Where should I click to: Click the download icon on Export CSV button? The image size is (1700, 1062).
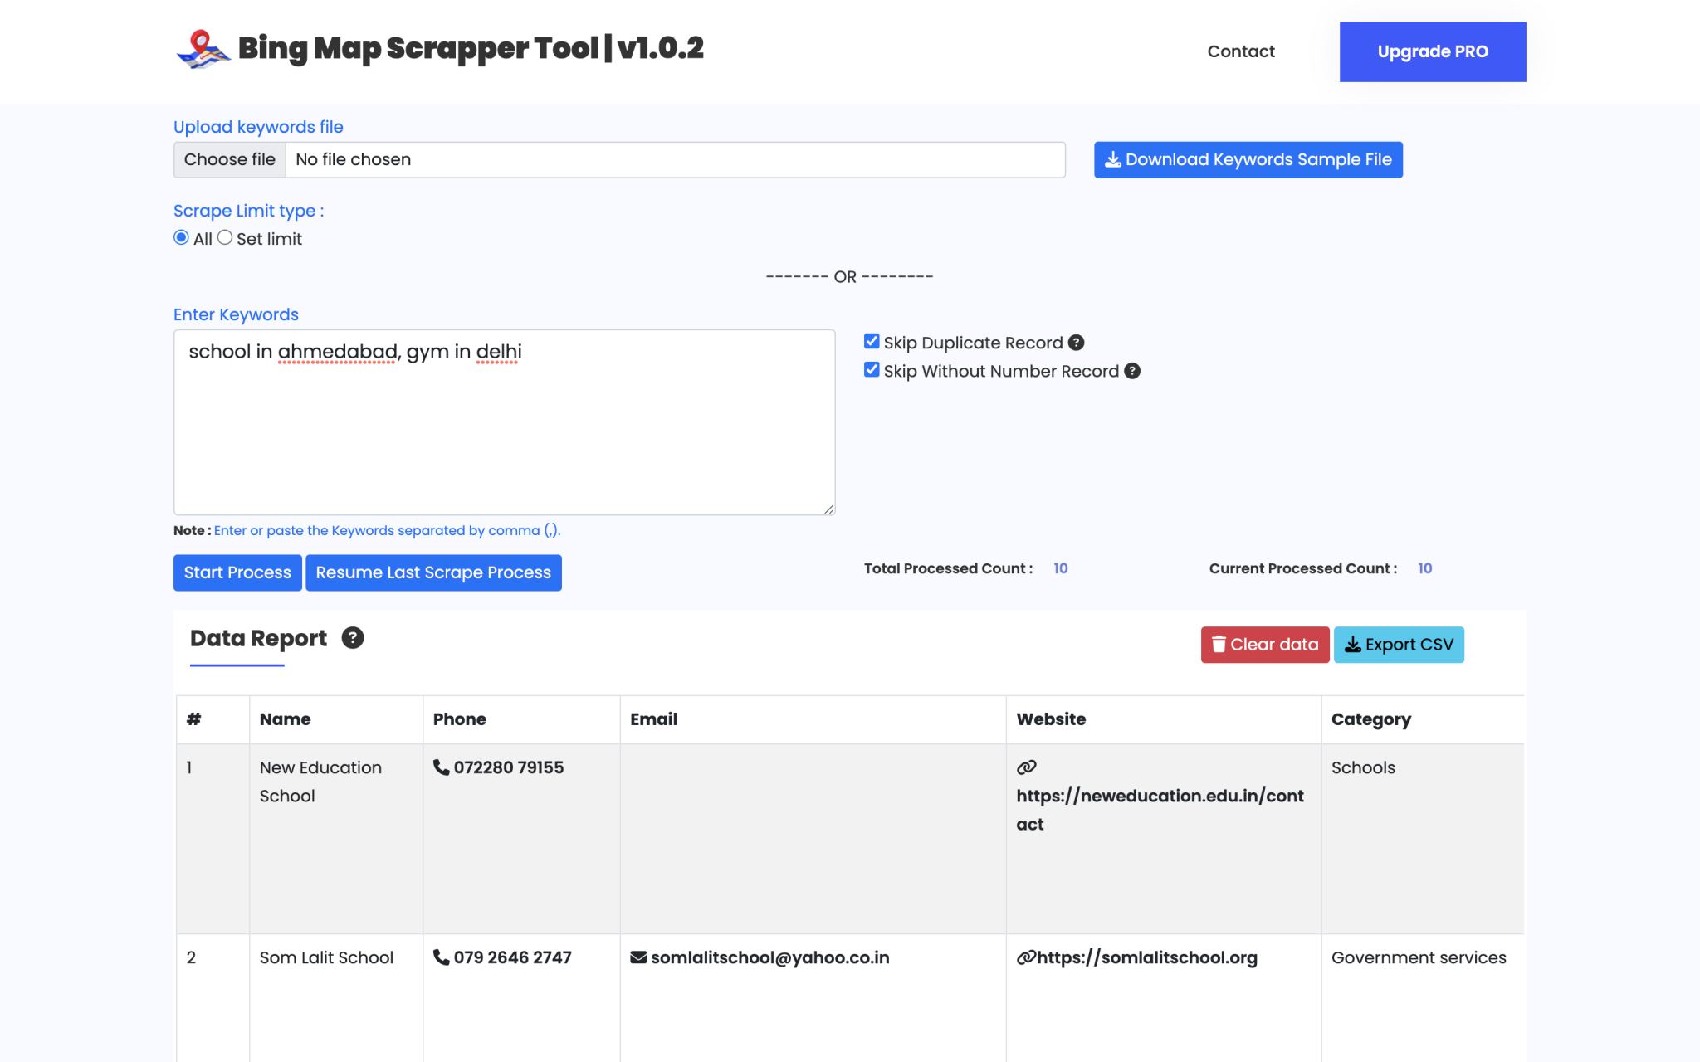(x=1353, y=644)
